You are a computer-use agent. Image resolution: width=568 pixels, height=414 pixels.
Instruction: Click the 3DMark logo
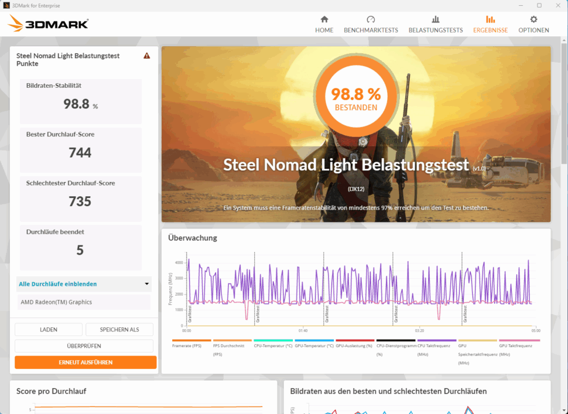[49, 24]
